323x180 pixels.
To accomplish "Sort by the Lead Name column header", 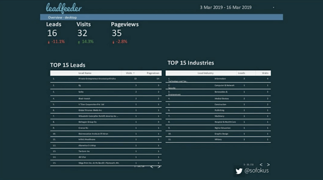I will point(85,73).
